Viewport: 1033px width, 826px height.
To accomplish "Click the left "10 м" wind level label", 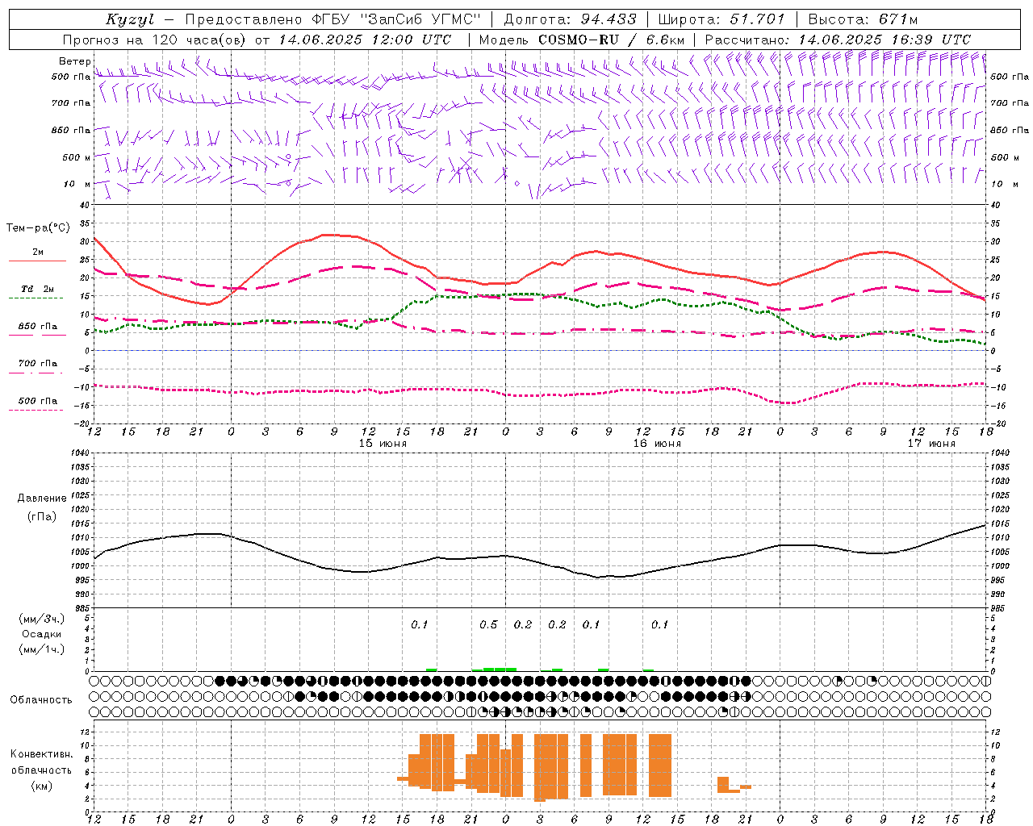I will point(77,184).
